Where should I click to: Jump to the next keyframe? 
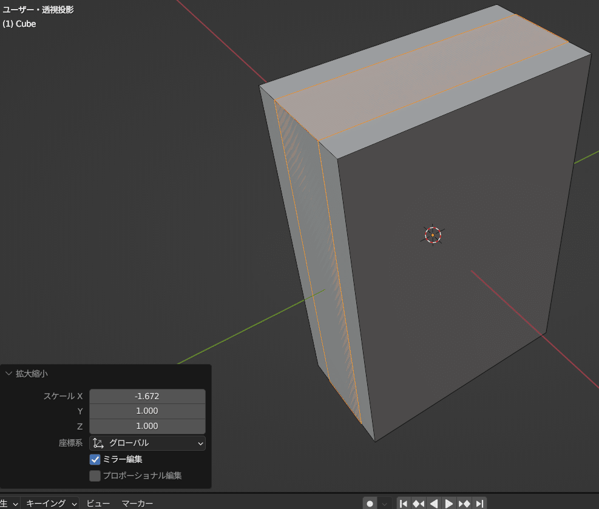point(464,504)
